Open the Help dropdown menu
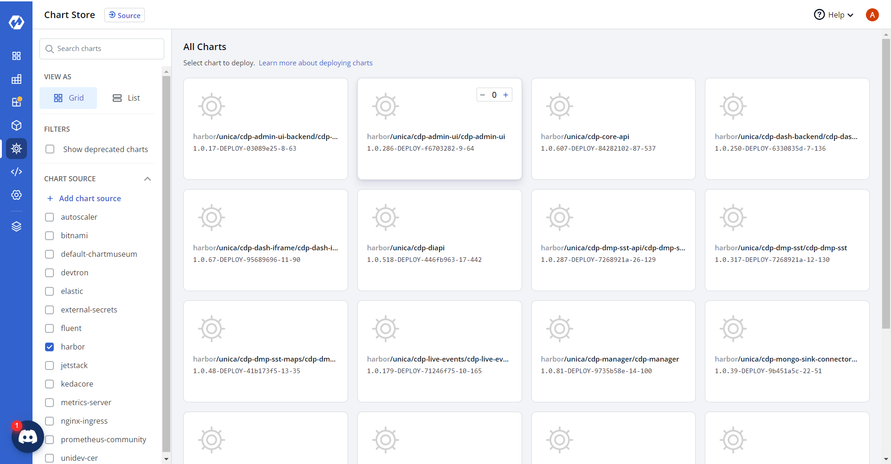The image size is (891, 464). (834, 15)
